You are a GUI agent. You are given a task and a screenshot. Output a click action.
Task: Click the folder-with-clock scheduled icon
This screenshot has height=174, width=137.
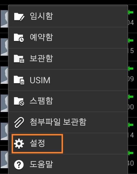[x=19, y=38]
